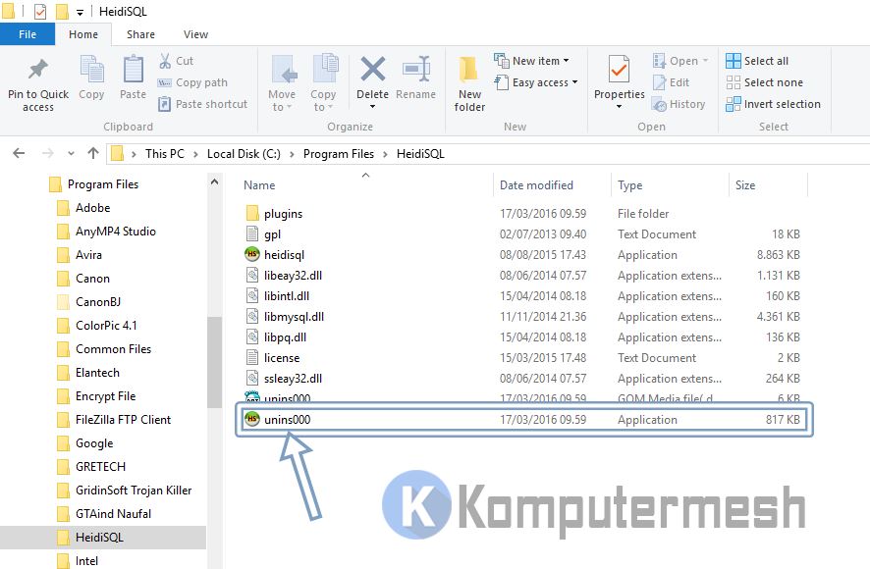Expand the New item dropdown
Screen dimensions: 870x569
tap(533, 60)
